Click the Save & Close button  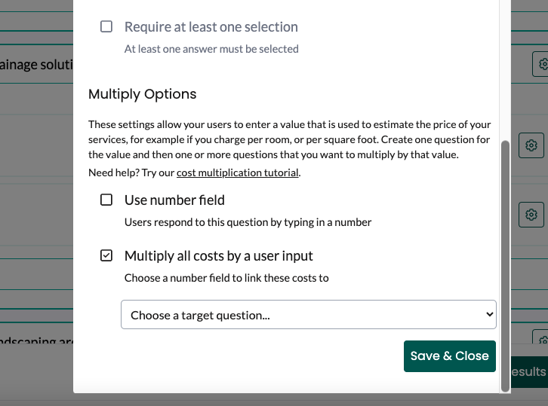[x=449, y=356]
